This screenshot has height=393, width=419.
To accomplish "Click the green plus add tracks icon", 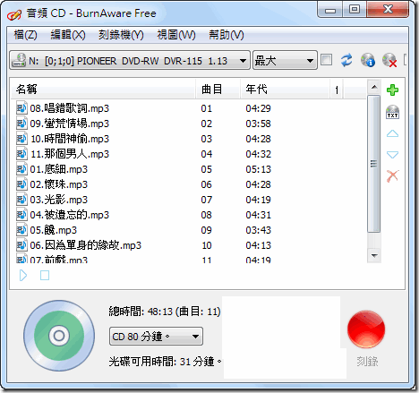I will point(392,90).
